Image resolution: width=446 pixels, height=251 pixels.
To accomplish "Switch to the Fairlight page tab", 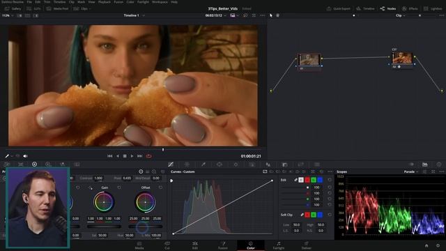I will [279, 245].
